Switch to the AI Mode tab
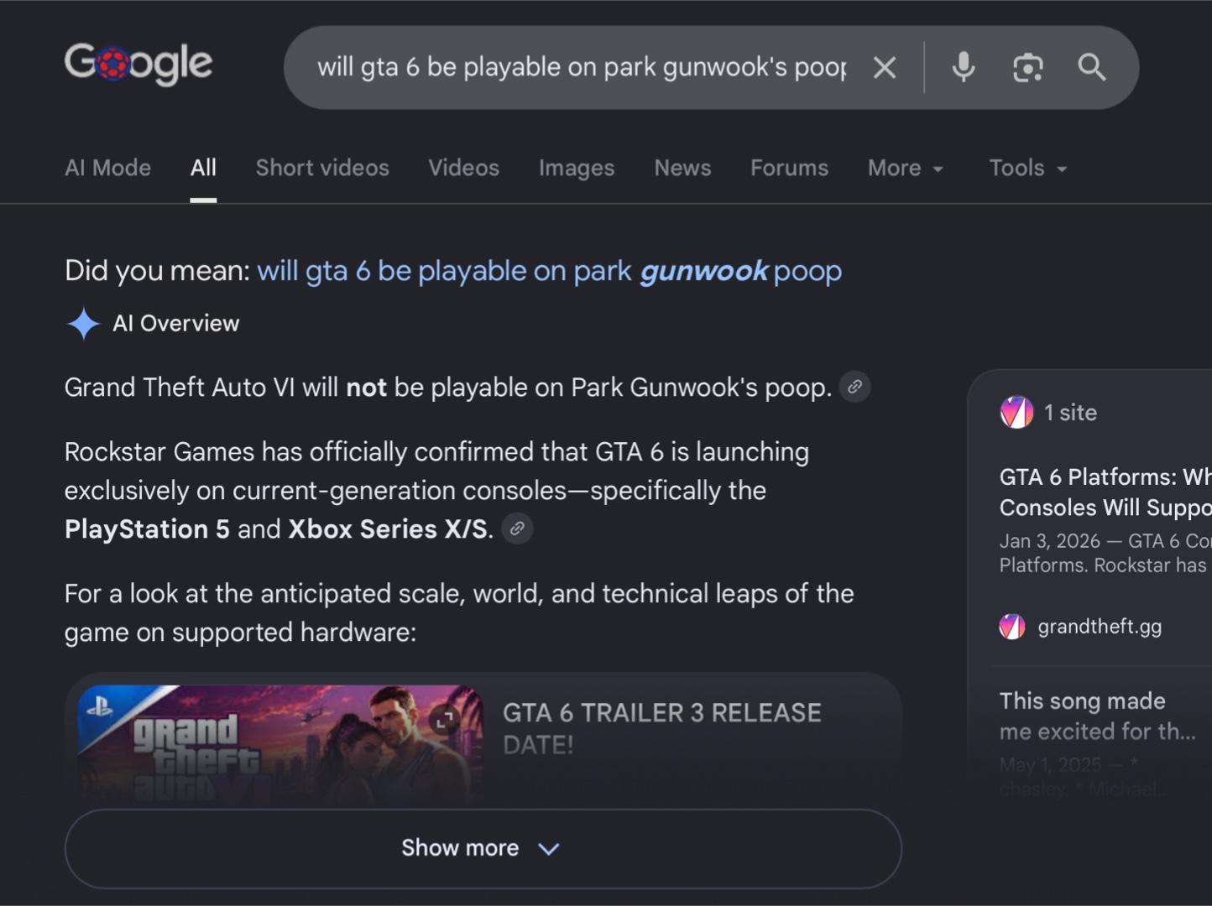This screenshot has width=1212, height=906. point(107,168)
